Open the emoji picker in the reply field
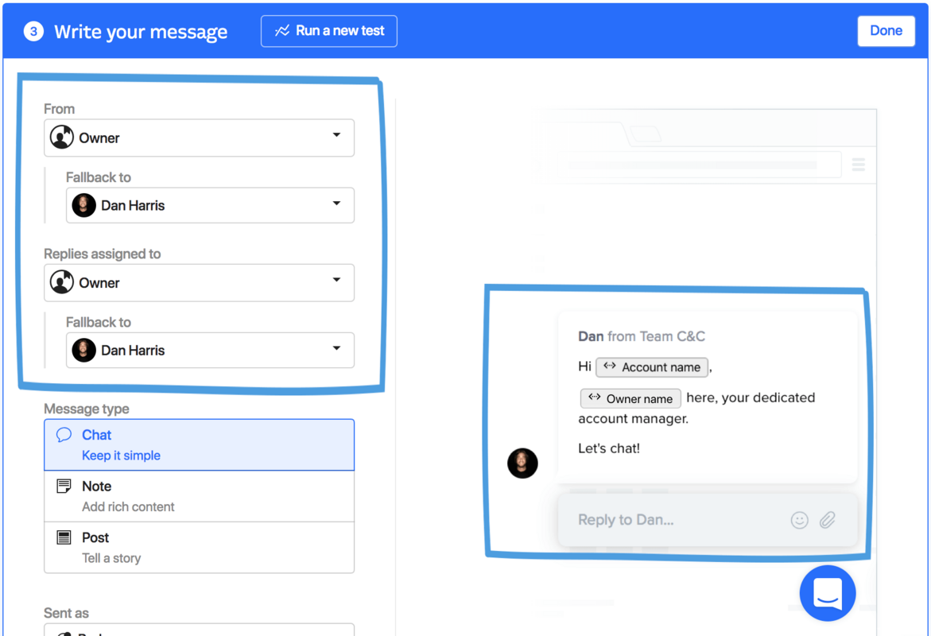 coord(799,519)
